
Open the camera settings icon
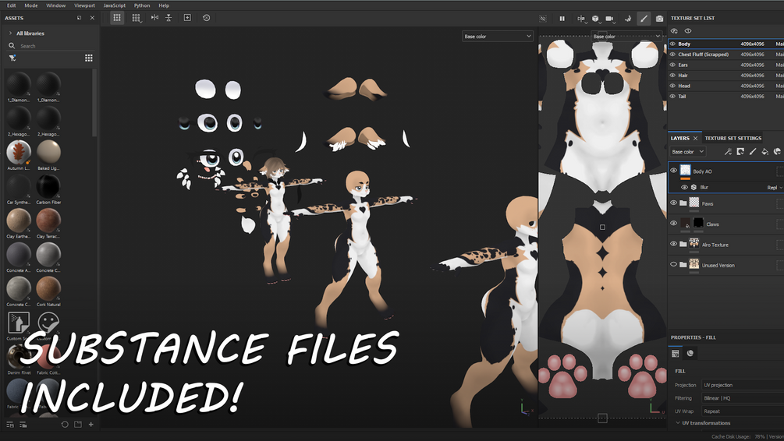point(610,19)
